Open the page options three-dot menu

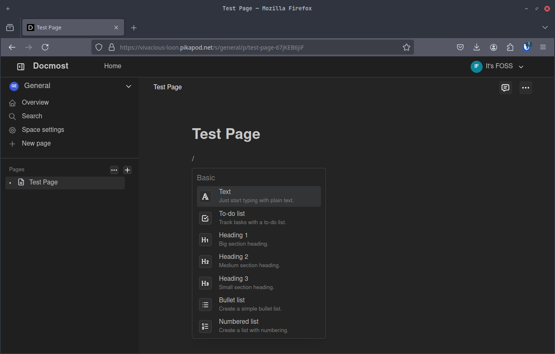(525, 88)
